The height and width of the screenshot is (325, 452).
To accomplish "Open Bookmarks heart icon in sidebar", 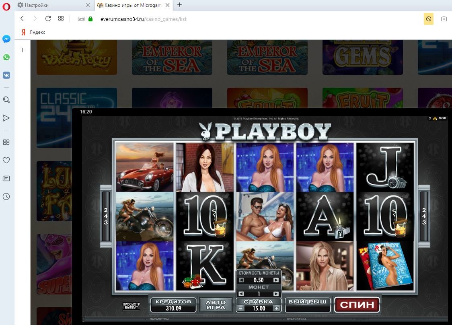I will tap(6, 160).
